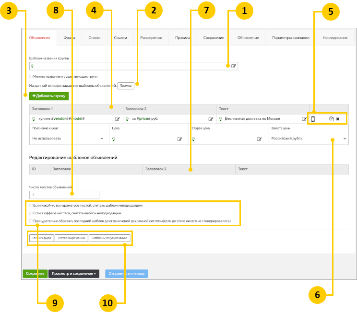
Task: Duplicate the ad template row with copy icon
Action: [x=331, y=119]
